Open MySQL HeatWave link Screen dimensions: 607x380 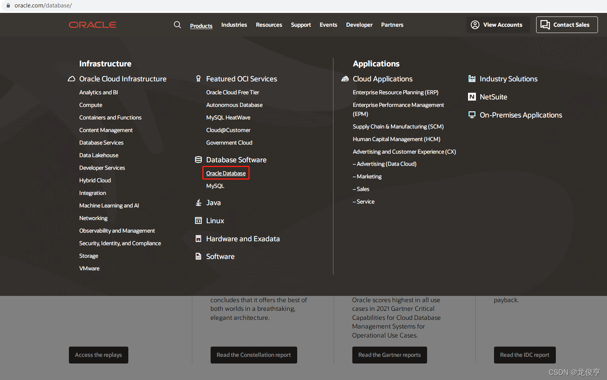tap(228, 117)
